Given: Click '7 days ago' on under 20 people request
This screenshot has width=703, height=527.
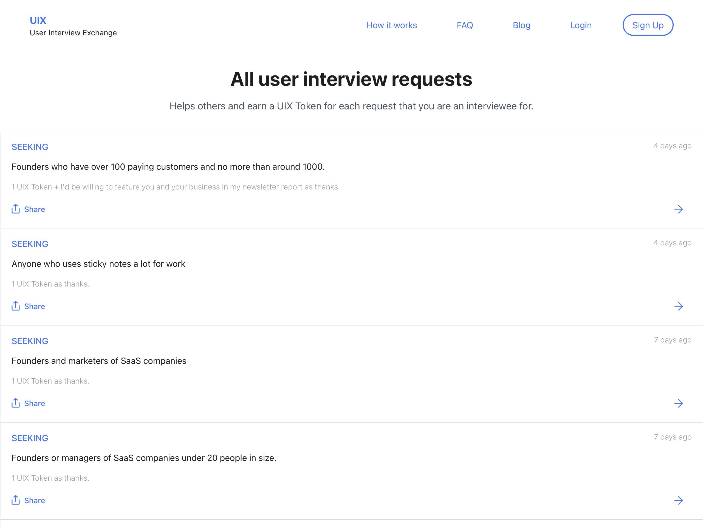Looking at the screenshot, I should 673,437.
